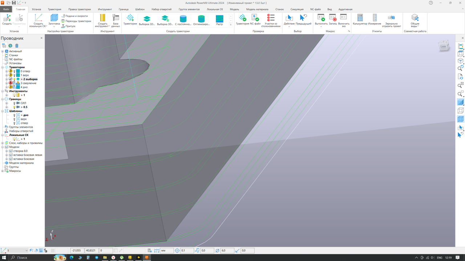Screen dimensions: 465x261
Task: Expand the Инструменты tree node
Action: point(3,91)
